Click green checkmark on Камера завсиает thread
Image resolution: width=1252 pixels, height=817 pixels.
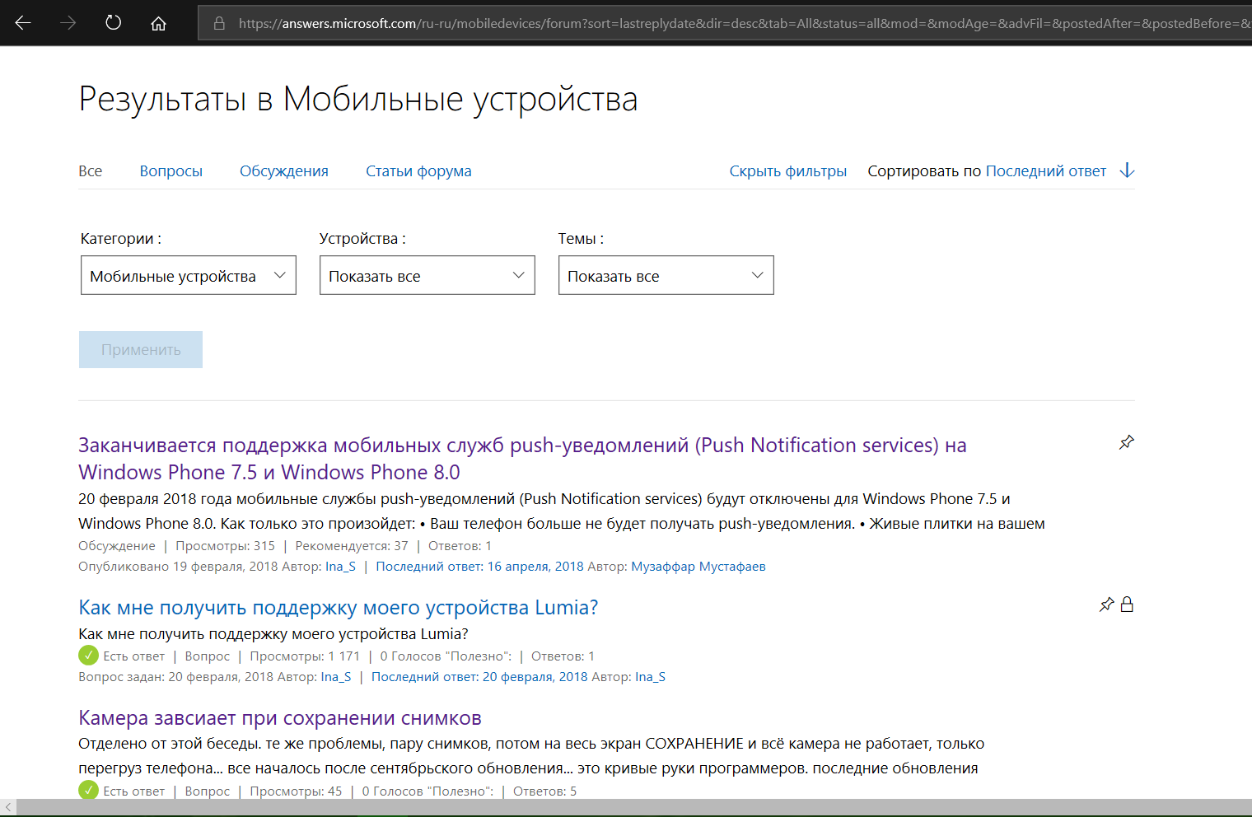tap(88, 790)
